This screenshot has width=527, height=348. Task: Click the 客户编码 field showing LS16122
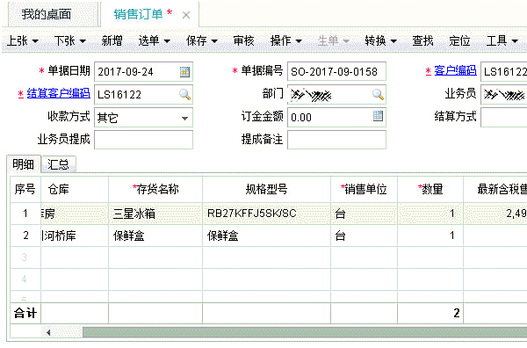[x=504, y=71]
